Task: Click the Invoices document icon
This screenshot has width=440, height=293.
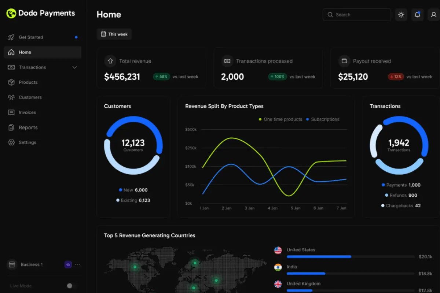Action: [x=11, y=112]
